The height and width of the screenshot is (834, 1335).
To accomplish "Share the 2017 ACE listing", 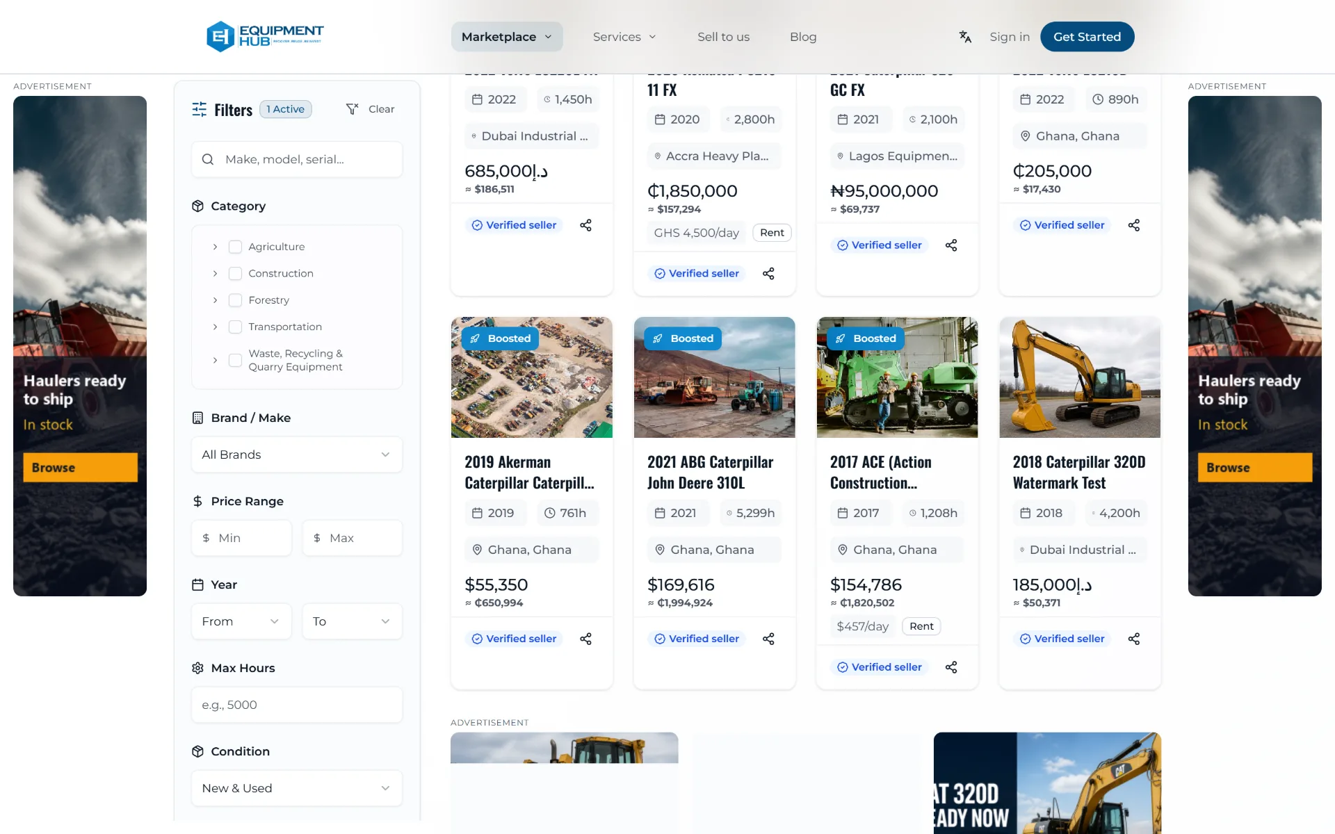I will point(951,667).
